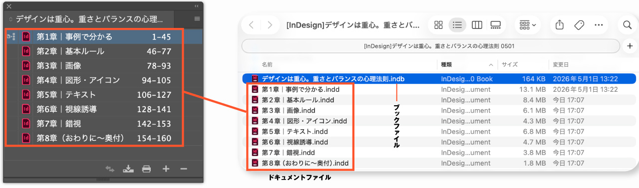Click the 第3章｜画像.indd file icon in Finder
639x188 pixels.
click(x=255, y=110)
